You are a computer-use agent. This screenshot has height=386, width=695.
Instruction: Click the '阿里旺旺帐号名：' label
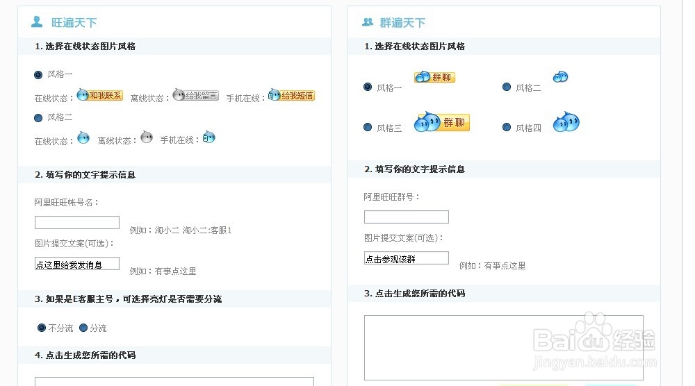tap(67, 202)
